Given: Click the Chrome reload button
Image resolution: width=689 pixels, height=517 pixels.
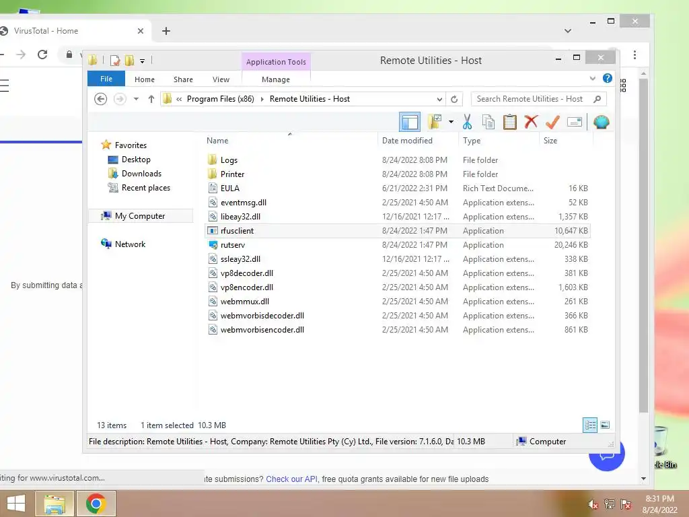Looking at the screenshot, I should coord(42,55).
